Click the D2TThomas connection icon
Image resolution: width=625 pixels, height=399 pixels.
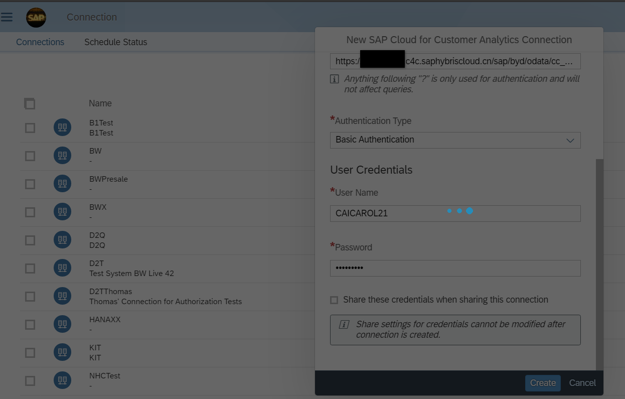(62, 296)
